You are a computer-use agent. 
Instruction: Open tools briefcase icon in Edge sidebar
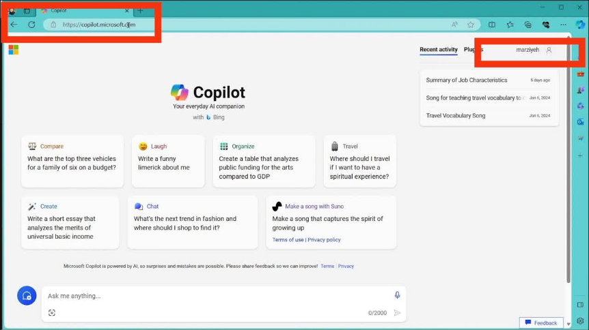pos(580,74)
